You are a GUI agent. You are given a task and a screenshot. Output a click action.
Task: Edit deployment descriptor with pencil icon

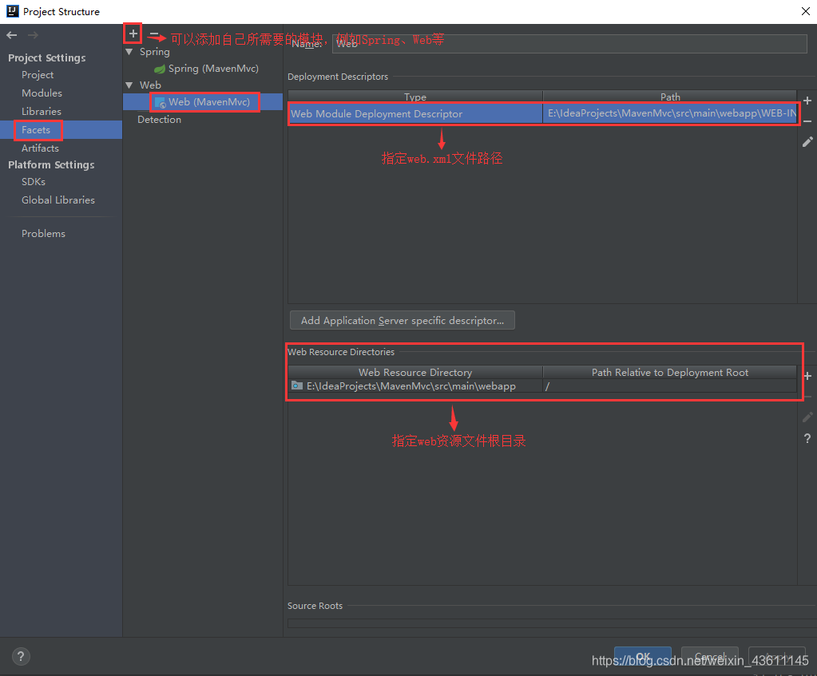pyautogui.click(x=807, y=141)
